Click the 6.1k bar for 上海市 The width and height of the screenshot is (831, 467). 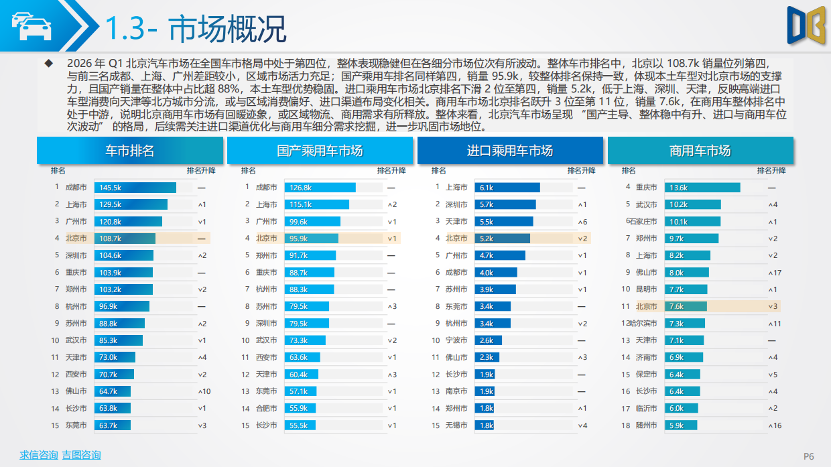point(507,188)
